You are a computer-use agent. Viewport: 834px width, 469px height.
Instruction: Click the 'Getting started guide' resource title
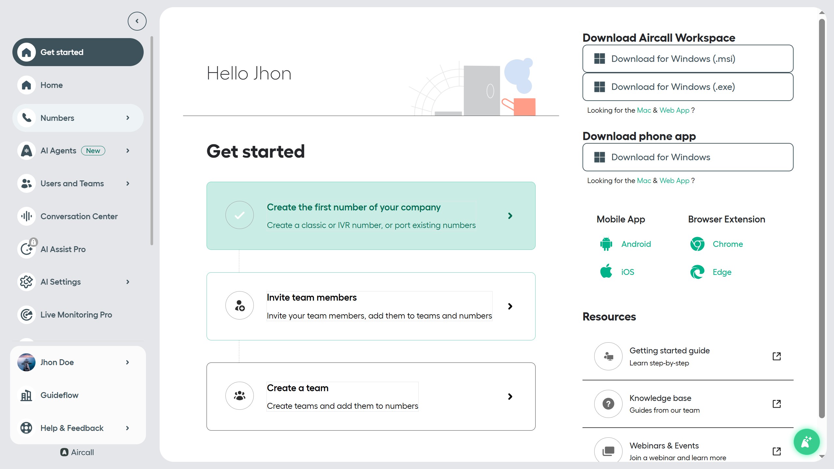669,350
